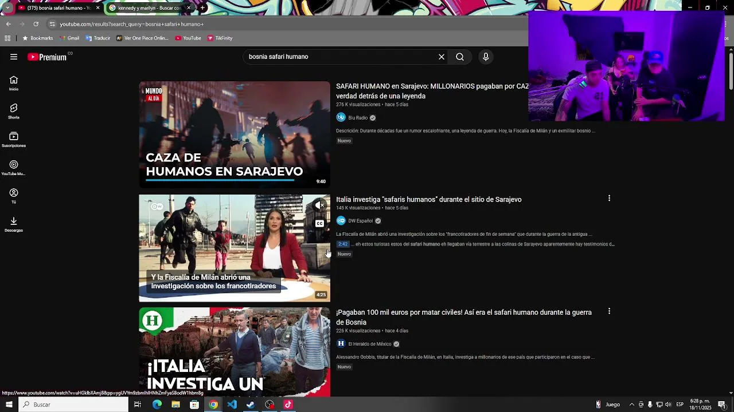Image resolution: width=734 pixels, height=412 pixels.
Task: Play the CAZA DE HUMANOS EN SARAJEVO thumbnail
Action: coord(235,134)
